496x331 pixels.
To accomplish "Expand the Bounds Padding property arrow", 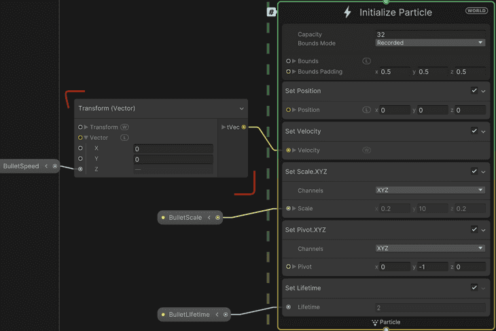I will click(x=294, y=72).
